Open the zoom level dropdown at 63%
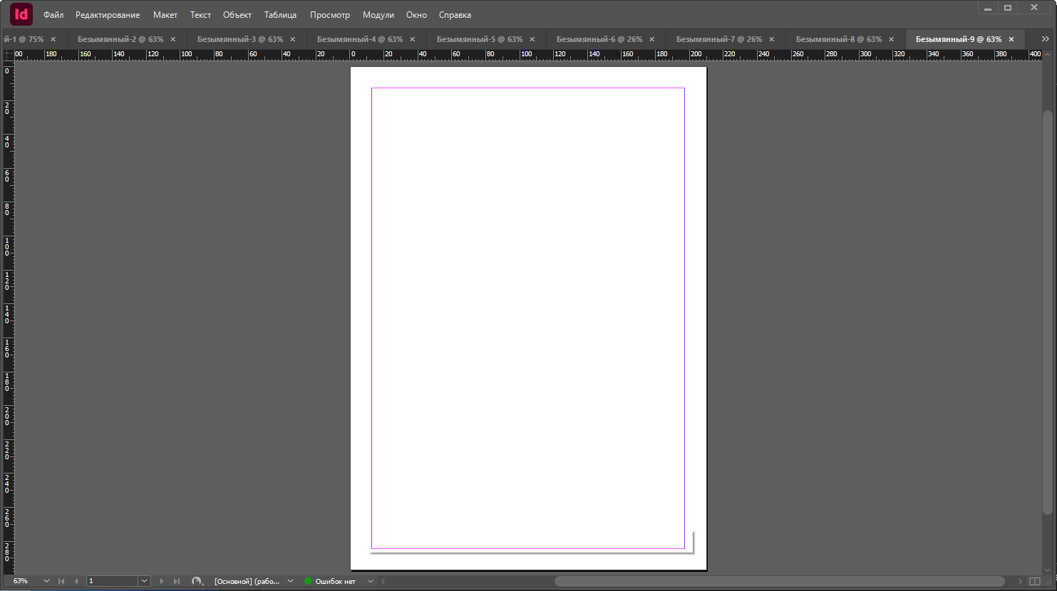This screenshot has width=1057, height=591. 46,581
